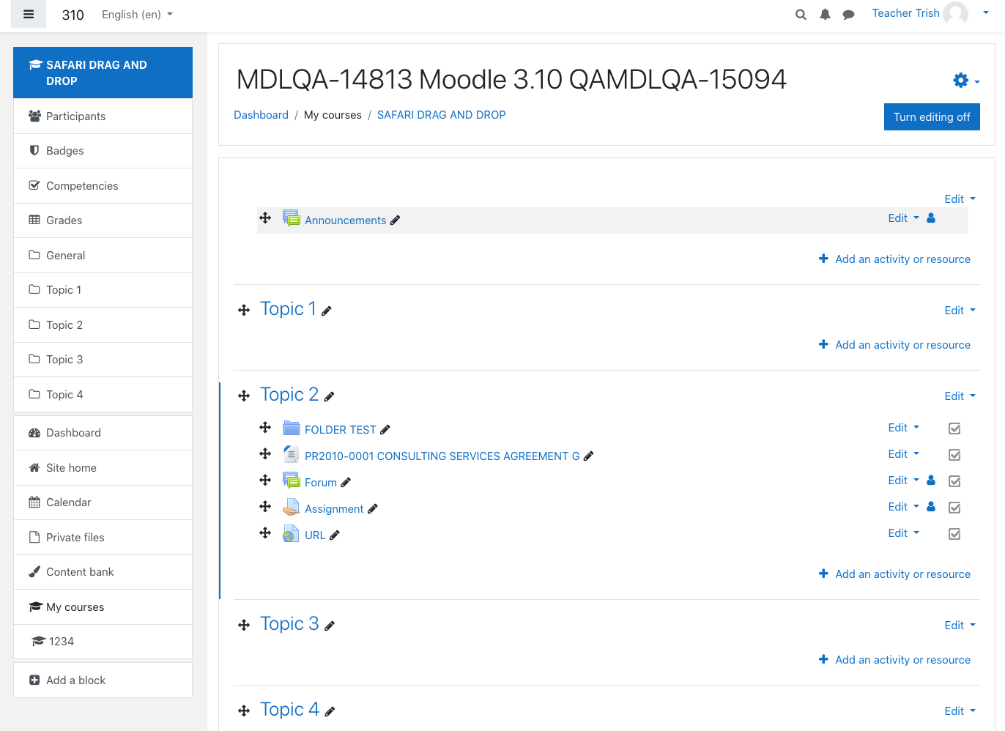This screenshot has width=1005, height=731.
Task: Follow the Dashboard breadcrumb link
Action: pos(261,115)
